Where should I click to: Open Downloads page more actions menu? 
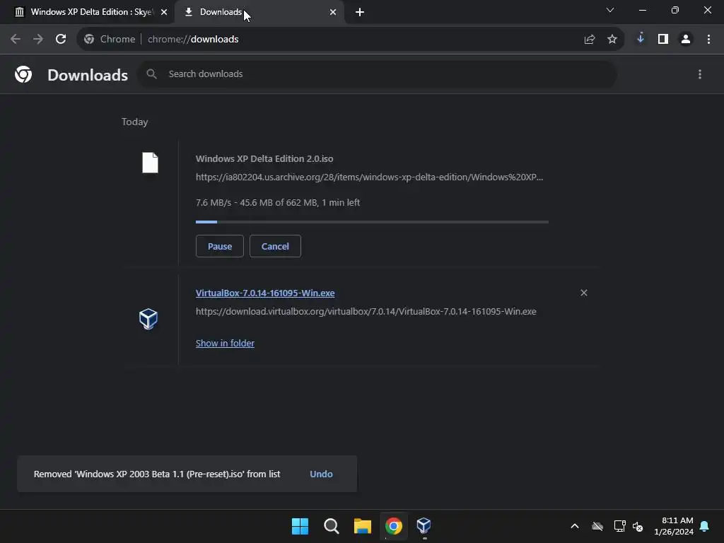pyautogui.click(x=700, y=74)
